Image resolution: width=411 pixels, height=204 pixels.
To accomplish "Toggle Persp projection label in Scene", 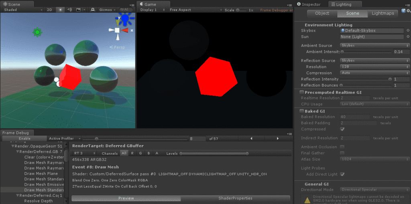I will click(118, 47).
